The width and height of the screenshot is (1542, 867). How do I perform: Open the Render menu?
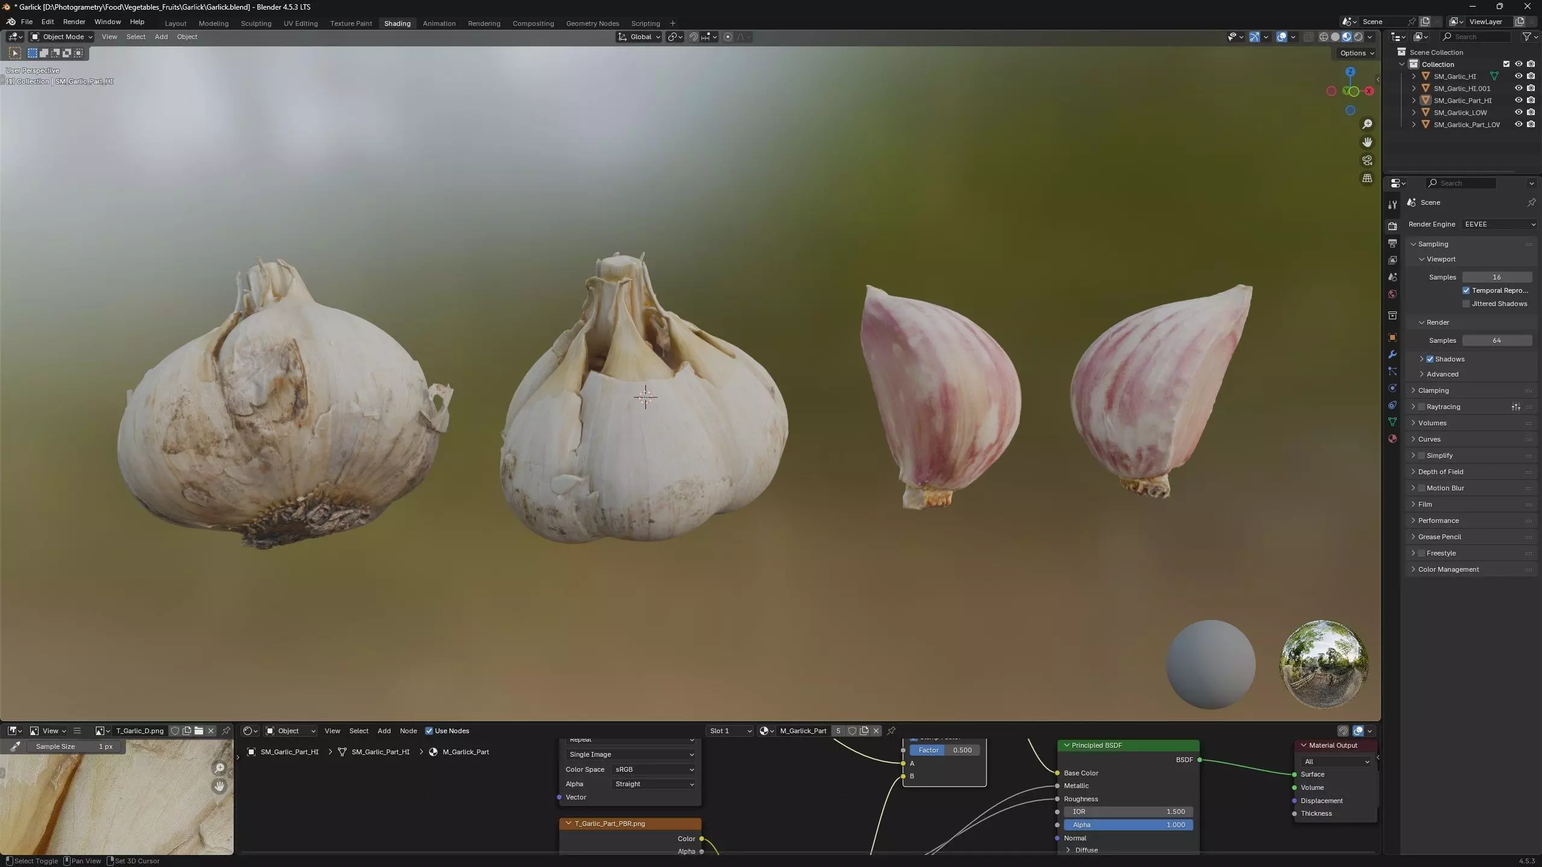pyautogui.click(x=74, y=22)
